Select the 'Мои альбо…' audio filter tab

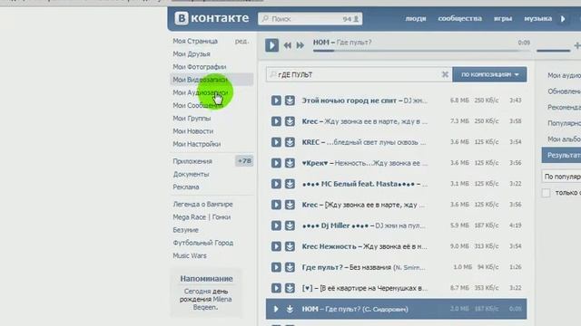(x=564, y=139)
